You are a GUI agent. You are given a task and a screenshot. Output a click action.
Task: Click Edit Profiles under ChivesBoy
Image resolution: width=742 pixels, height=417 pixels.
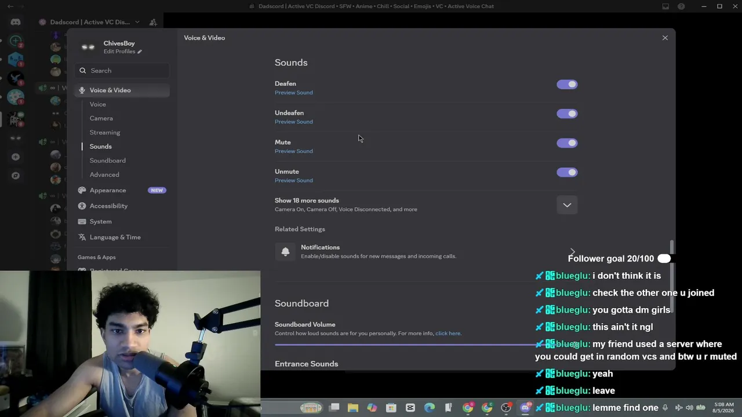[119, 52]
